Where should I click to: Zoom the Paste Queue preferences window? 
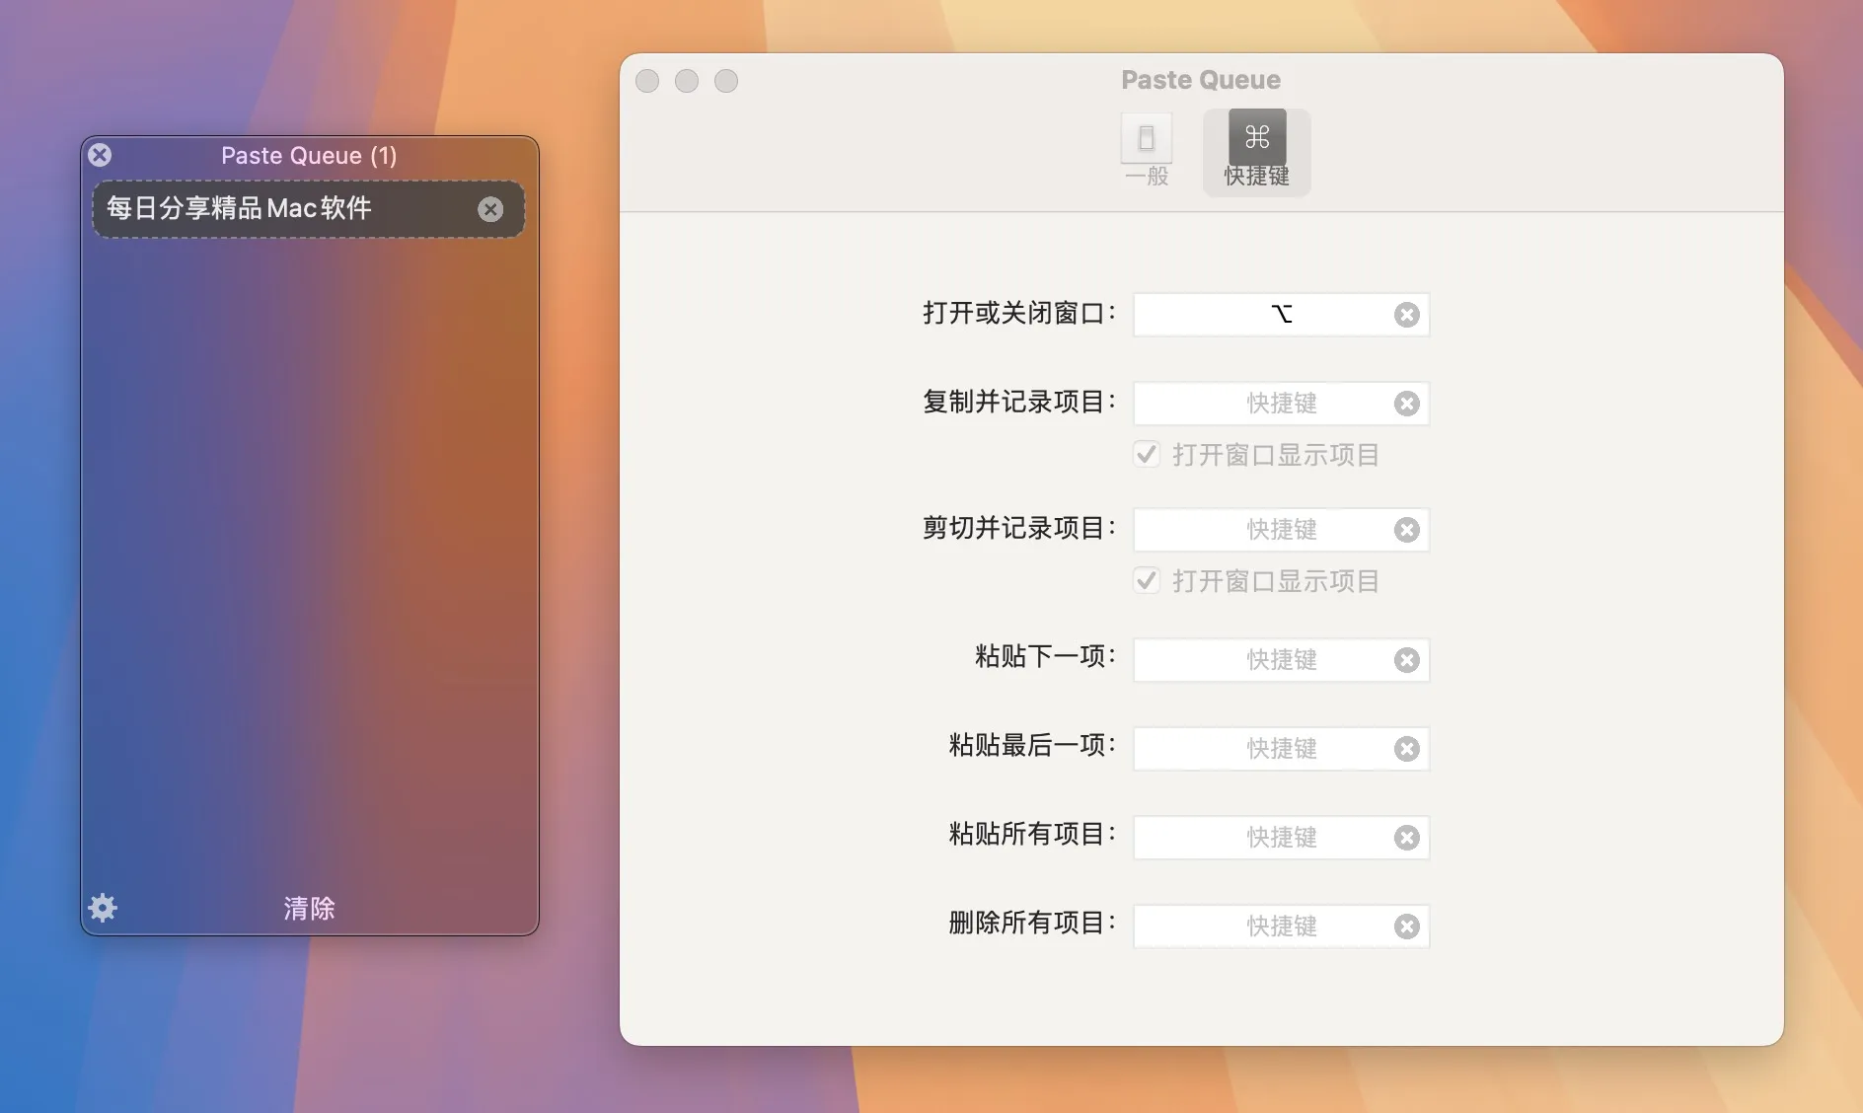(x=726, y=81)
